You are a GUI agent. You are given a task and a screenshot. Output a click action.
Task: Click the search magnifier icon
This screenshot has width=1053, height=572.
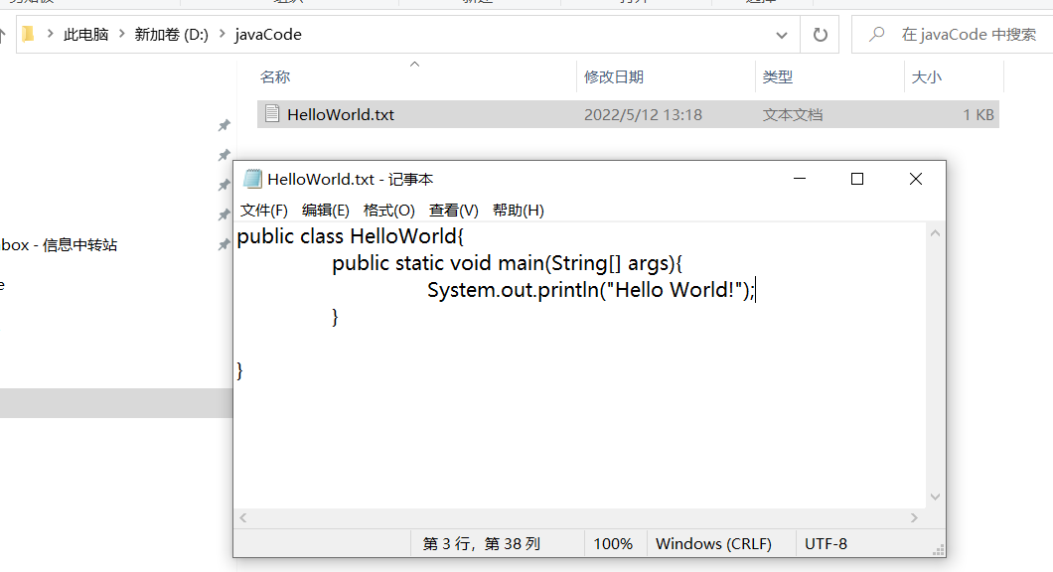876,34
